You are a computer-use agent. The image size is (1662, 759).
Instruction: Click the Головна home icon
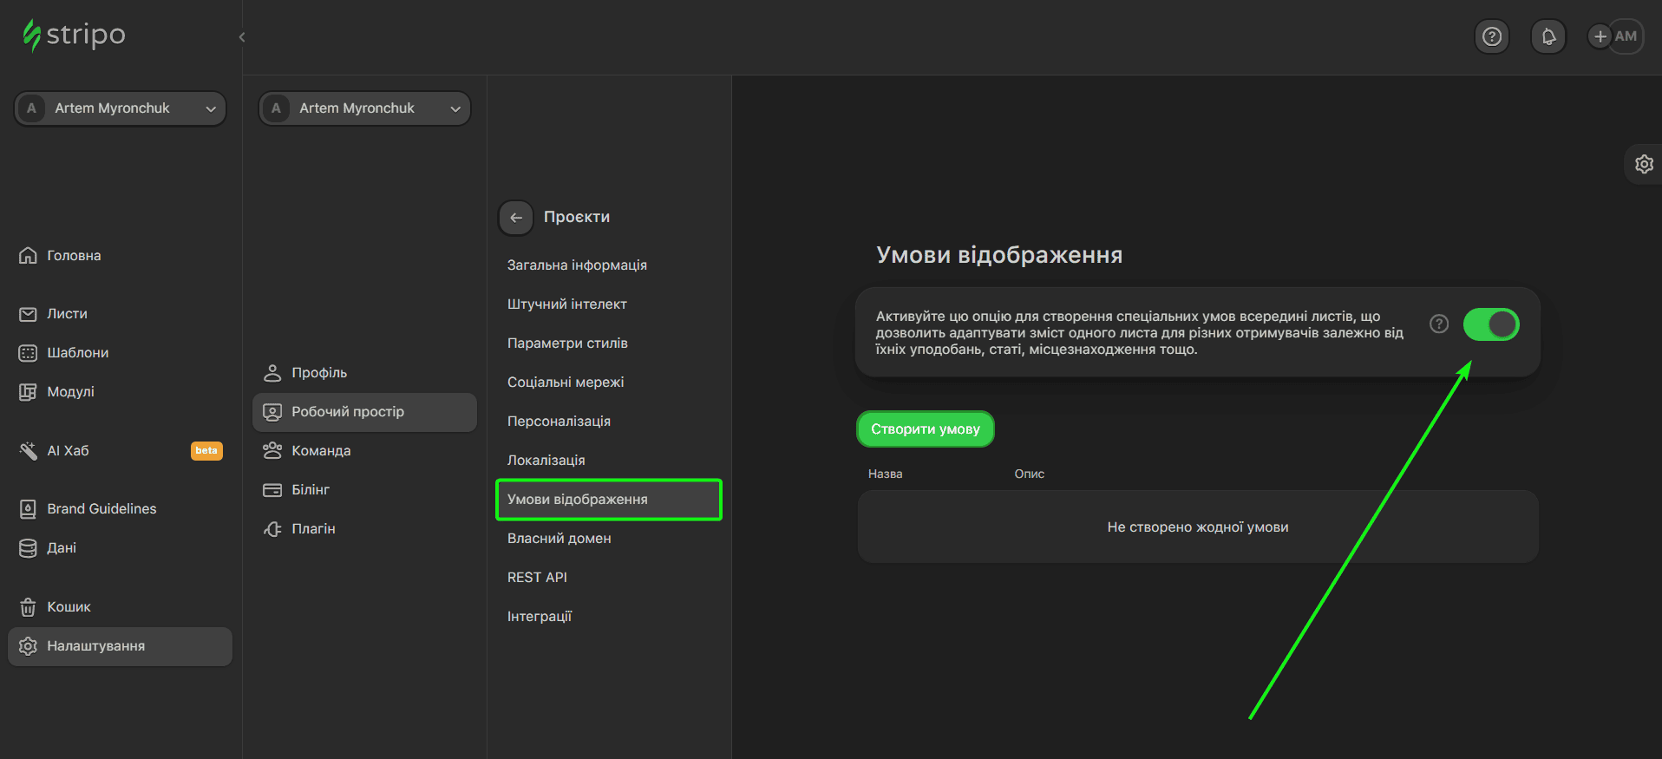[28, 255]
